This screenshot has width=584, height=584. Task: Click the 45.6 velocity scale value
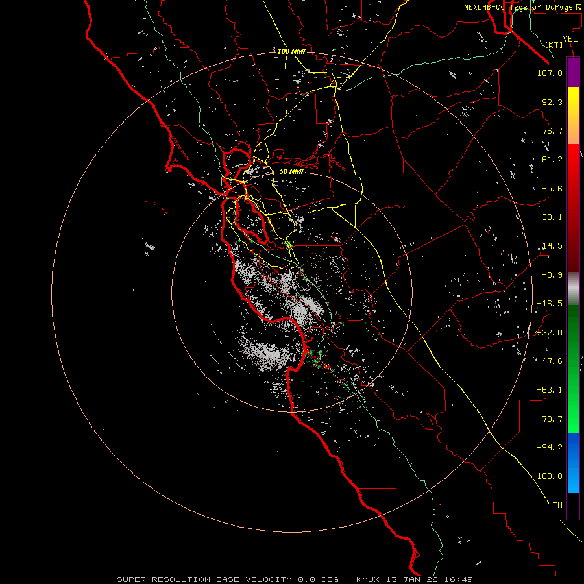tap(552, 188)
